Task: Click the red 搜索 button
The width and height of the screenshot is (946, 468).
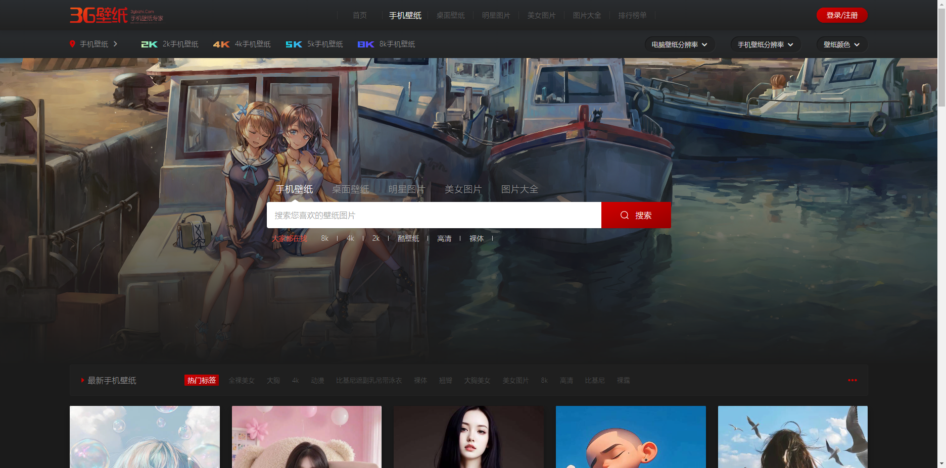Action: (x=636, y=215)
